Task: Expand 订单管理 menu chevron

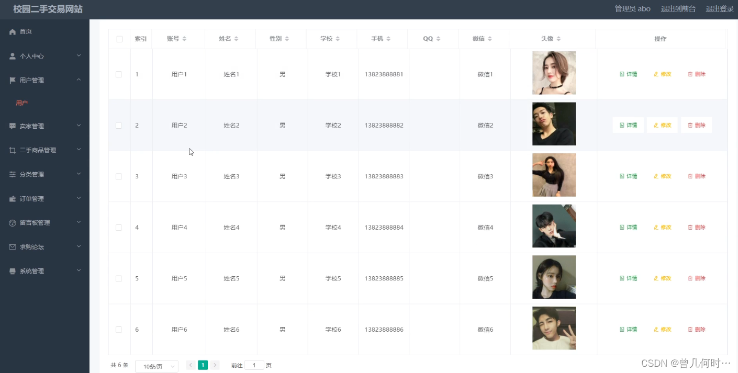Action: point(79,198)
